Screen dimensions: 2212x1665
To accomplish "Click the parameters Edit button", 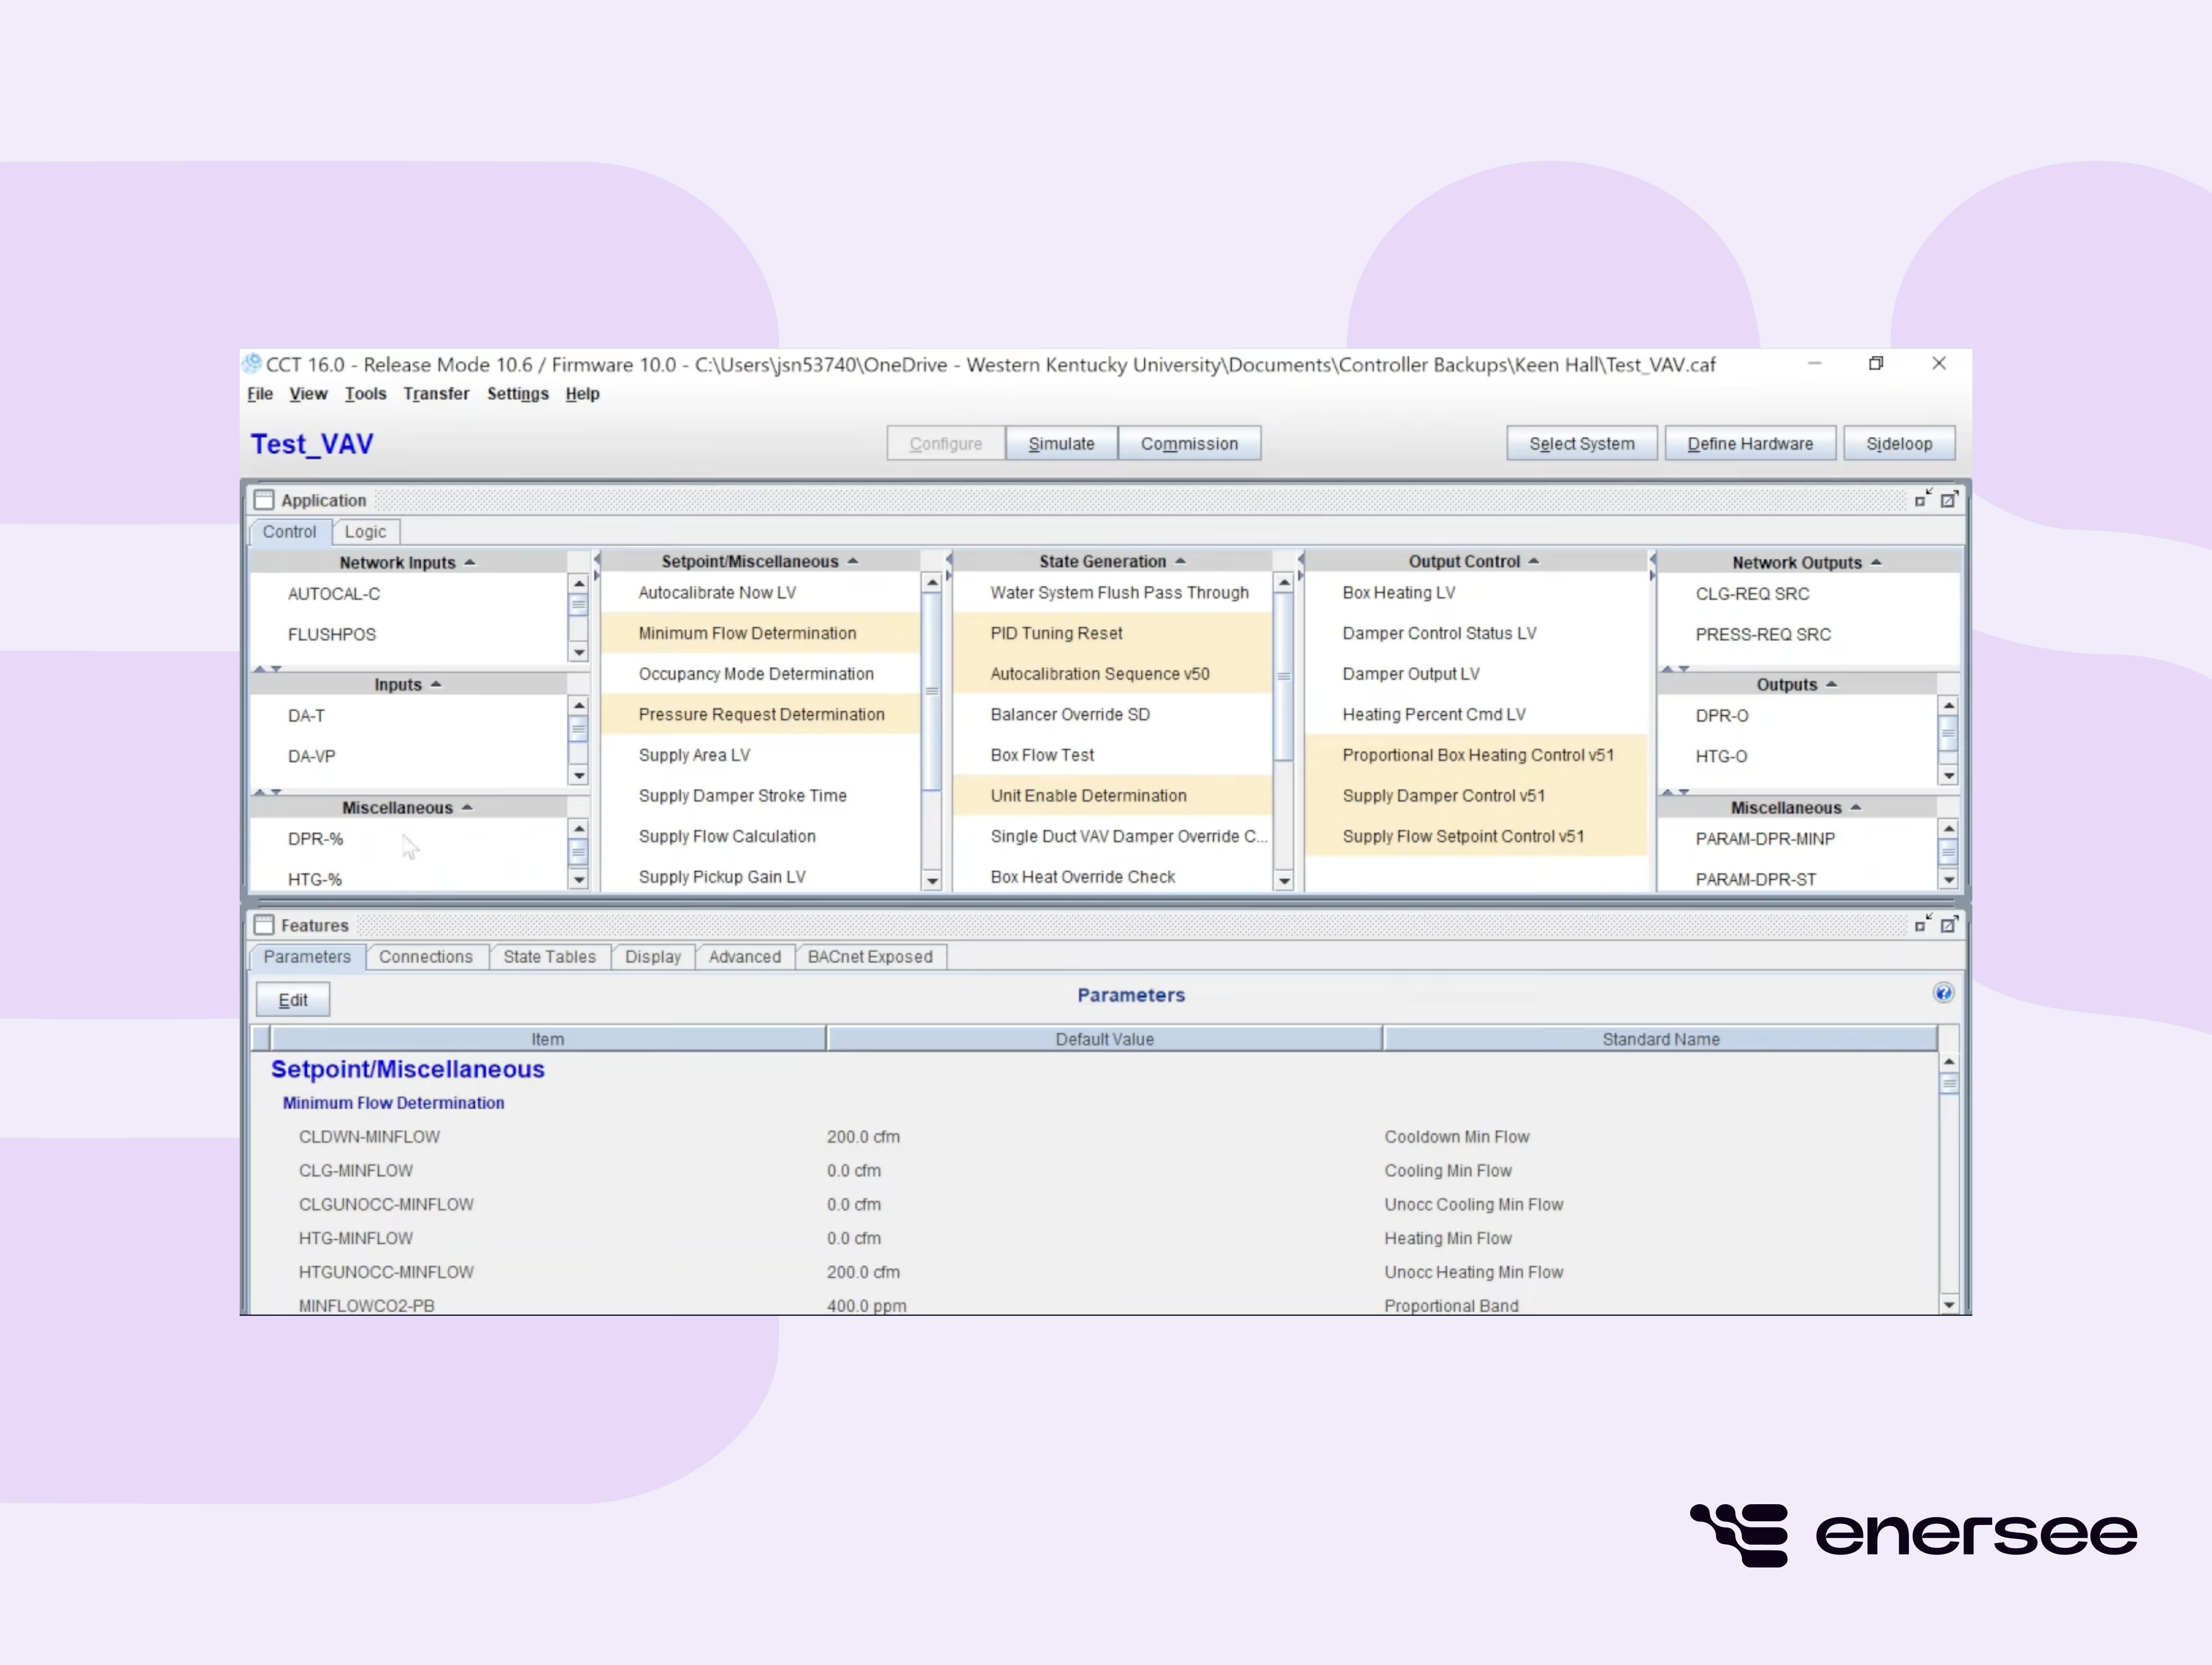I will point(292,1000).
